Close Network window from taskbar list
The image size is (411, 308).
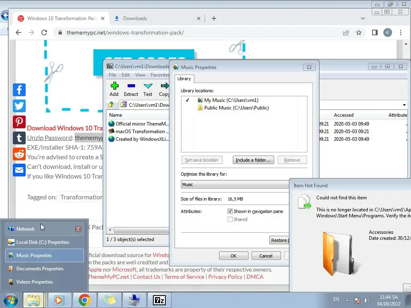tap(78, 229)
